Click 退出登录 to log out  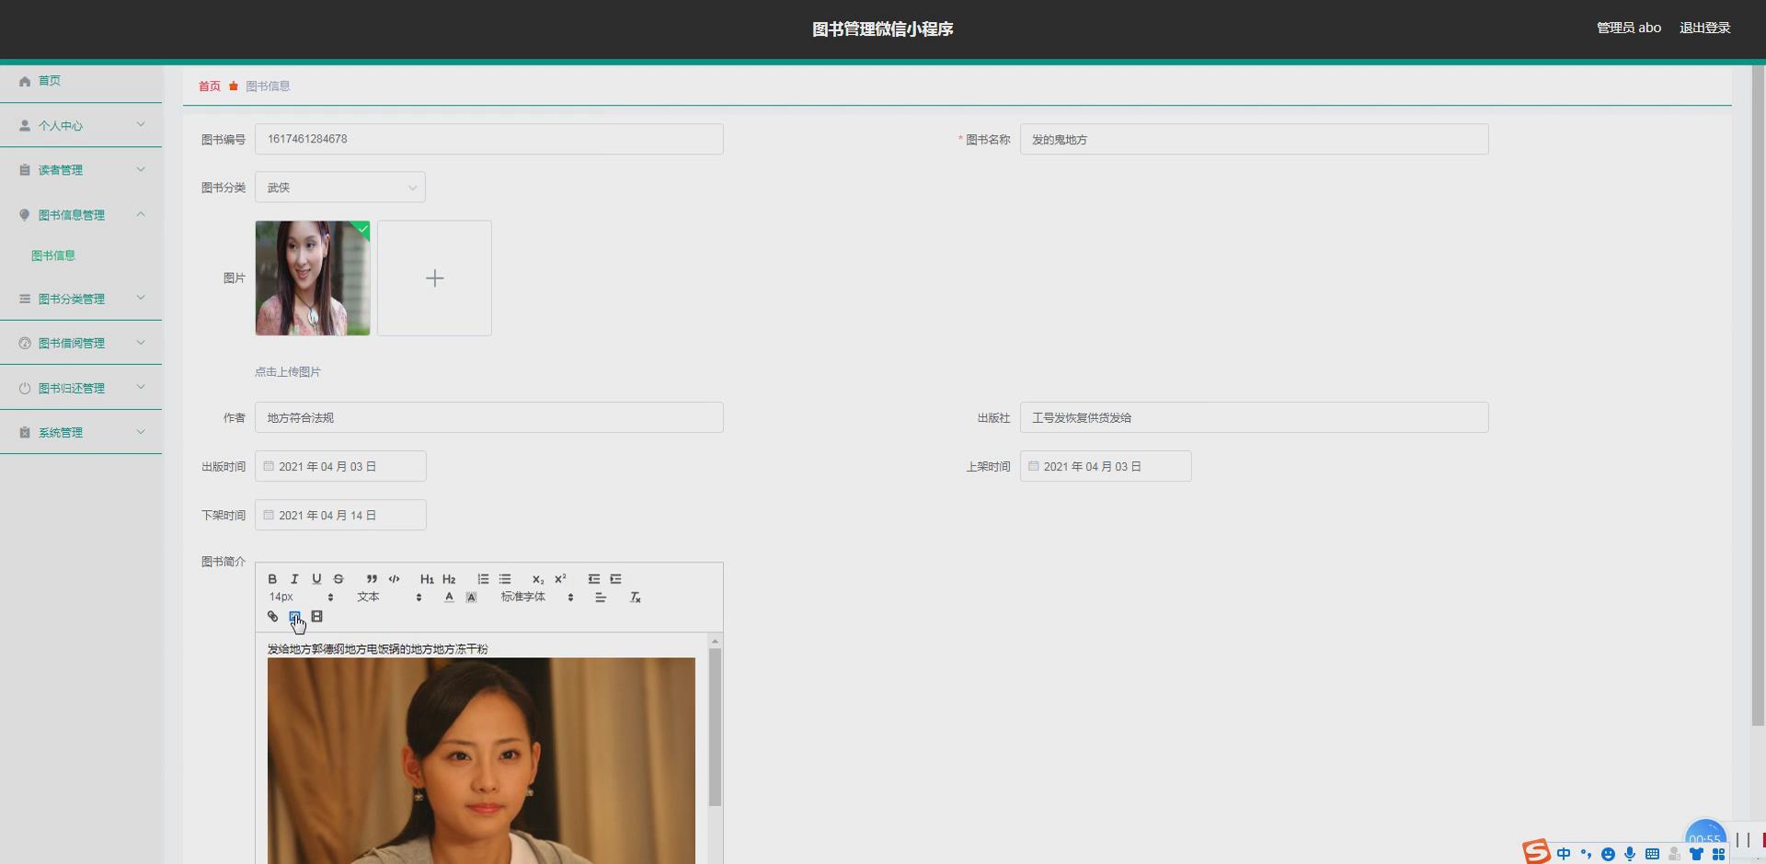tap(1705, 28)
